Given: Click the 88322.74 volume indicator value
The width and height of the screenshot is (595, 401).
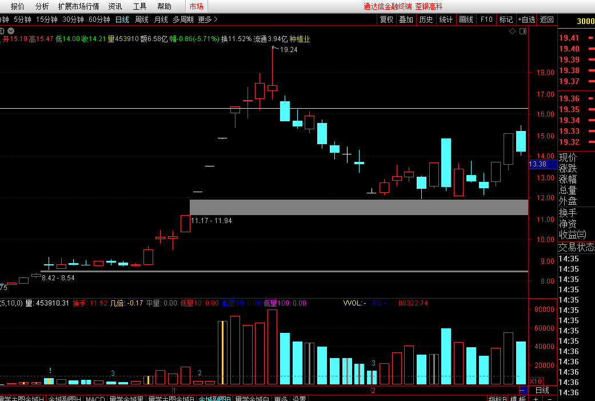Looking at the screenshot, I should point(413,303).
